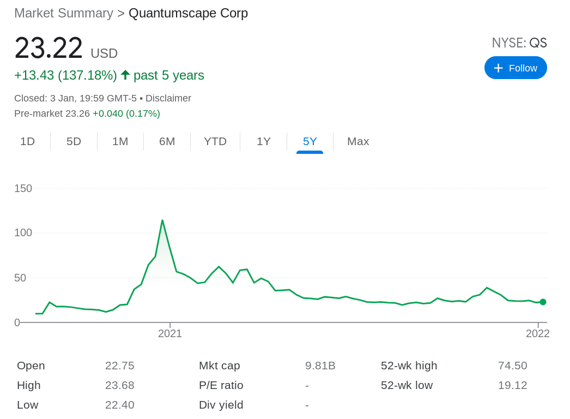Choose the 1M chart range
This screenshot has width=570, height=419.
(120, 141)
